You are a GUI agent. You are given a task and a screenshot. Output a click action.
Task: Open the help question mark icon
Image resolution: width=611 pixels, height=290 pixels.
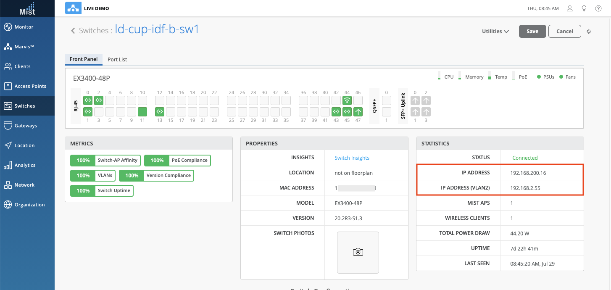[x=598, y=8]
